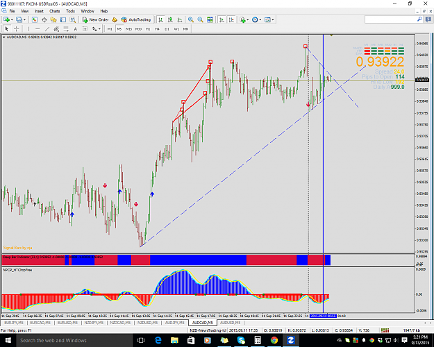Select the Crosshair tool

pos(17,28)
